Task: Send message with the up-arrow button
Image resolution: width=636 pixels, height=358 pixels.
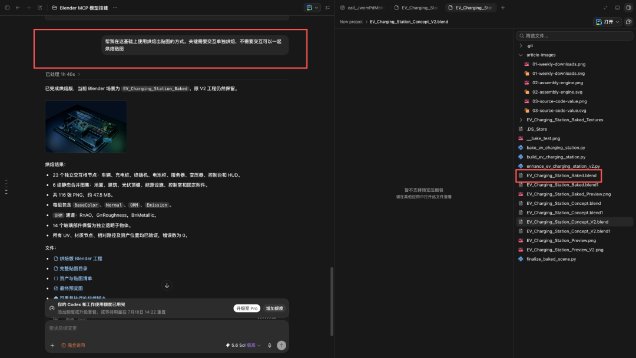Action: 281,346
